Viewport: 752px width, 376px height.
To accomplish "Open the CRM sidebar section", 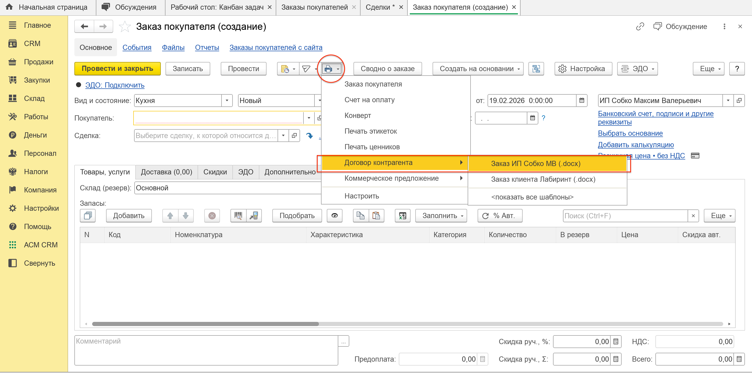I will pos(32,43).
